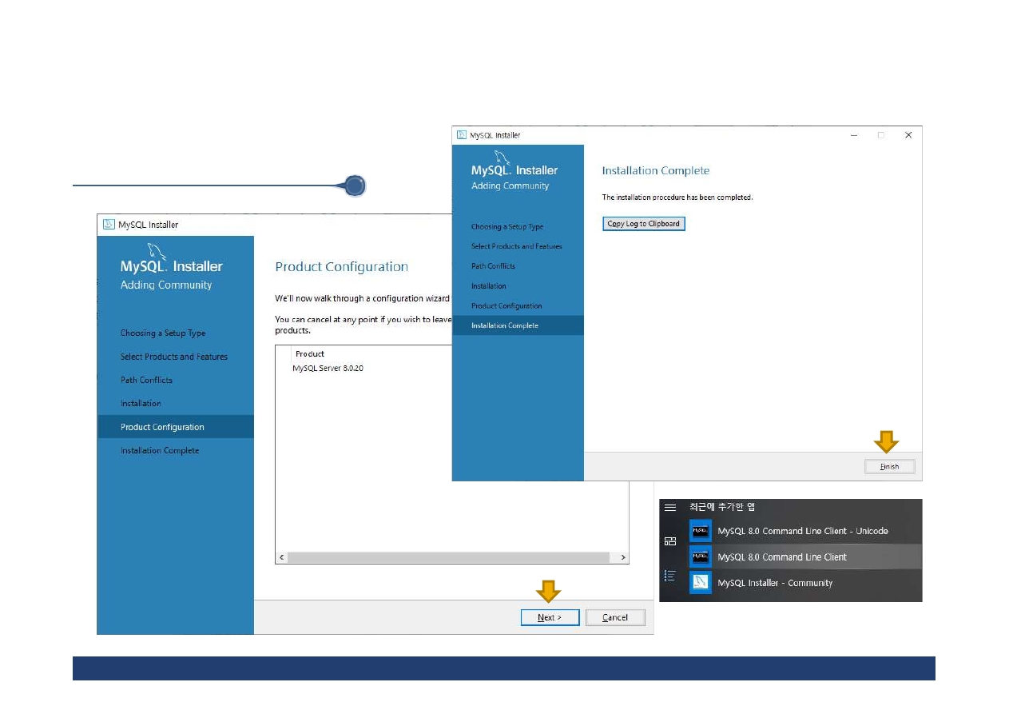
Task: Click the title bar icon of Product Configuration window
Action: pyautogui.click(x=109, y=225)
